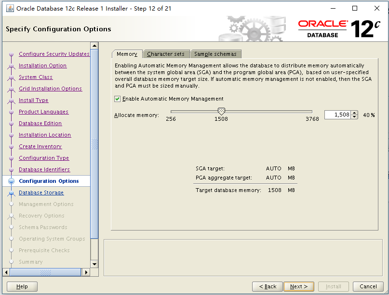The height and width of the screenshot is (295, 389).
Task: Click the slider minimum label 256
Action: click(x=171, y=119)
